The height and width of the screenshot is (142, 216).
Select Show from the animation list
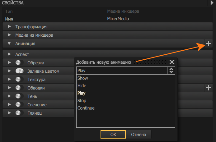coord(83,78)
